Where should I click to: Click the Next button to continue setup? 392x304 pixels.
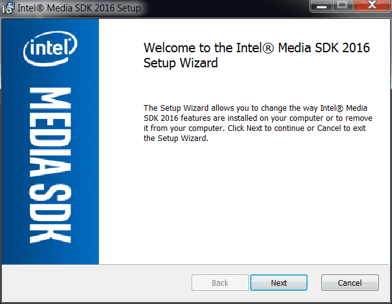(x=279, y=283)
